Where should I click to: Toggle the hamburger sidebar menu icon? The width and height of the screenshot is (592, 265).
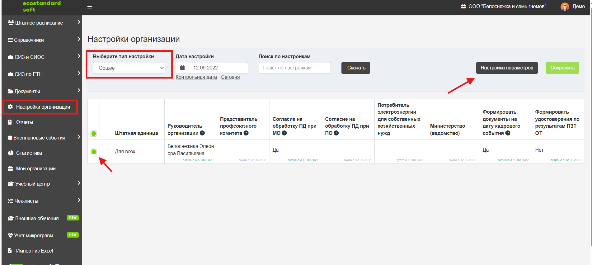pyautogui.click(x=90, y=7)
